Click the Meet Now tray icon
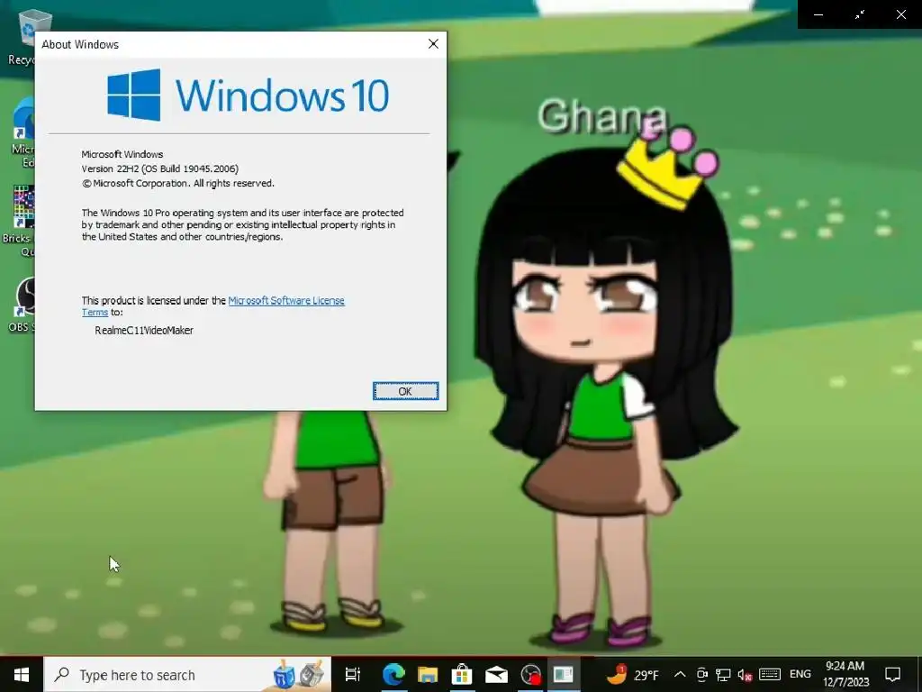The image size is (922, 692). [701, 674]
